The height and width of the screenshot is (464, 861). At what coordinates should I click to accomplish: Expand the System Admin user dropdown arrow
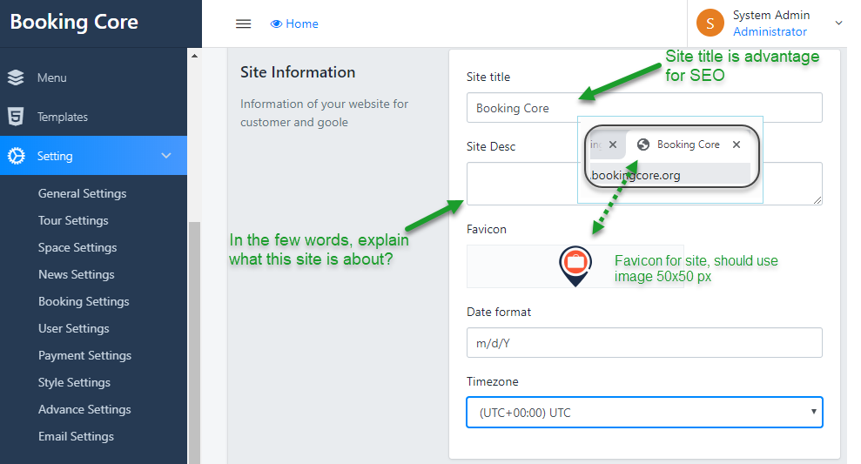click(x=839, y=24)
